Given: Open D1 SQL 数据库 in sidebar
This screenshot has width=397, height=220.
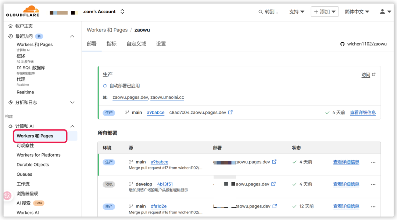Looking at the screenshot, I should pyautogui.click(x=31, y=68).
